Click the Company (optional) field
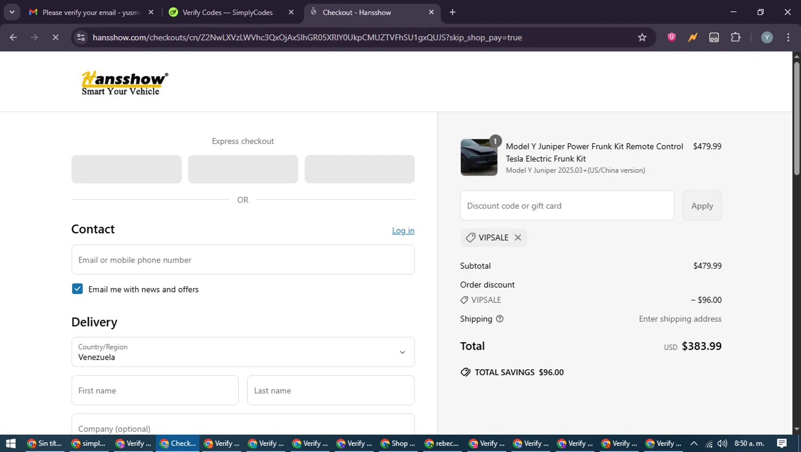801x452 pixels. [x=243, y=425]
